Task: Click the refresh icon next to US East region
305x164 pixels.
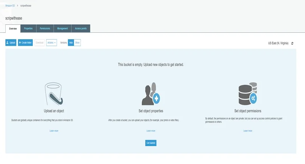Action: [x=292, y=43]
